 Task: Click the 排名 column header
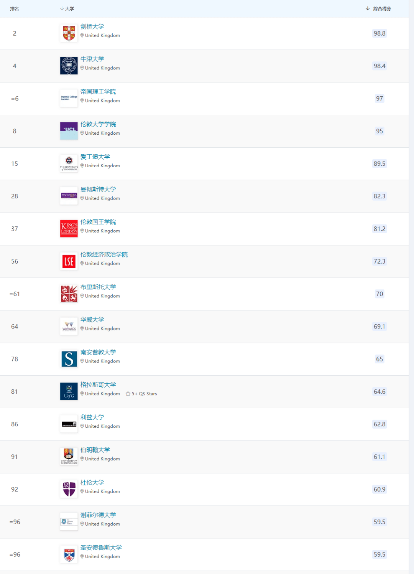[15, 8]
